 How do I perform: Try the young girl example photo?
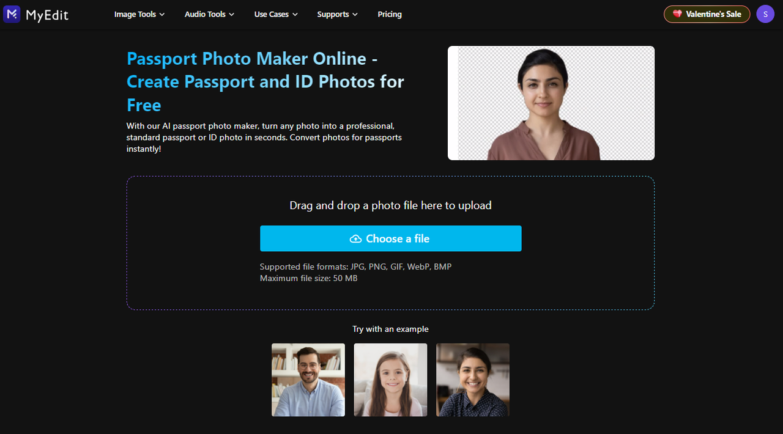click(x=391, y=380)
